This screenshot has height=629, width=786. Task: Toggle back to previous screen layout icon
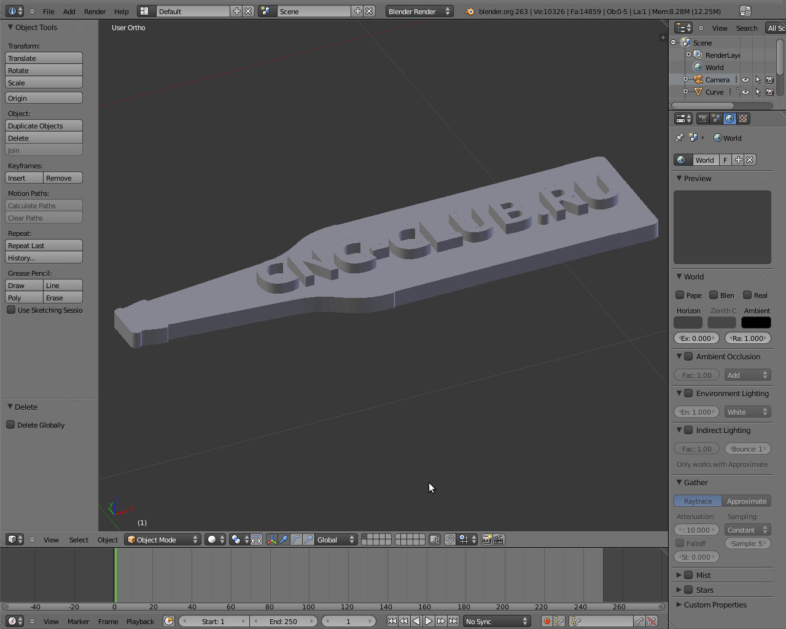[x=745, y=11]
